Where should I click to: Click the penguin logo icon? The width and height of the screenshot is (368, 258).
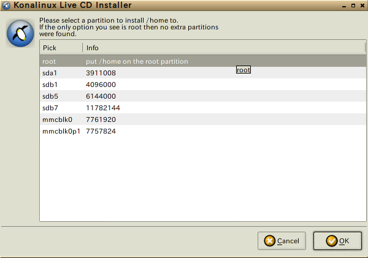click(20, 33)
